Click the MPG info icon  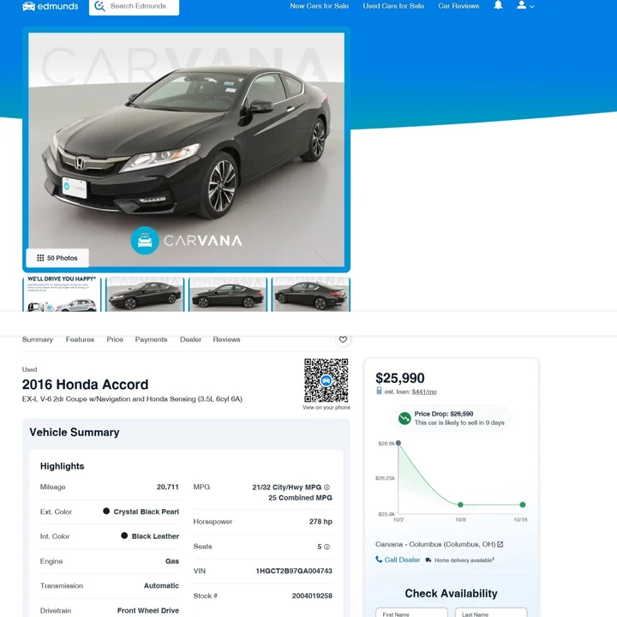[x=326, y=487]
